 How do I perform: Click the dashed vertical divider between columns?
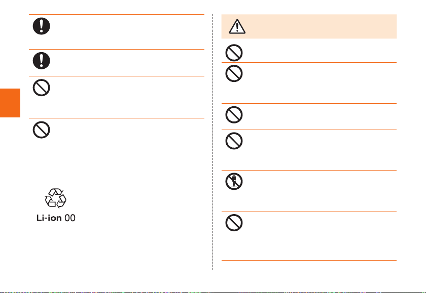click(212, 142)
